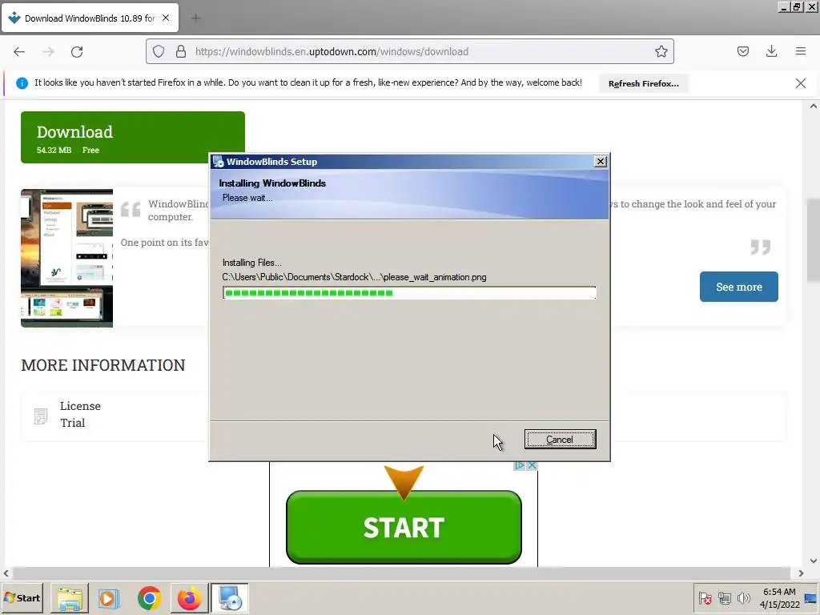This screenshot has width=820, height=615.
Task: Click the taskbar clock showing 6:54 AM
Action: click(779, 598)
